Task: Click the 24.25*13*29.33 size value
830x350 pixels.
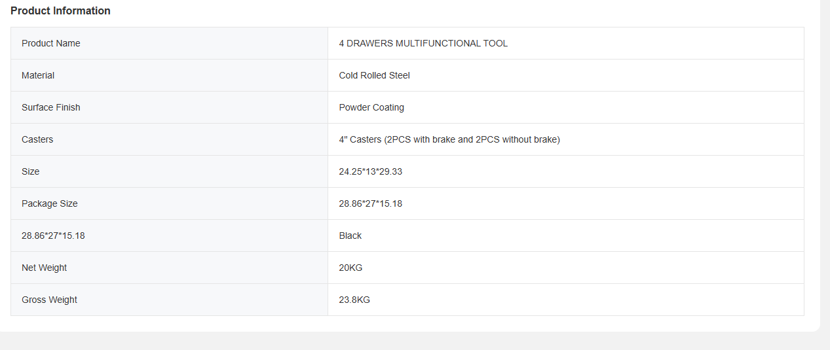Action: pos(371,171)
